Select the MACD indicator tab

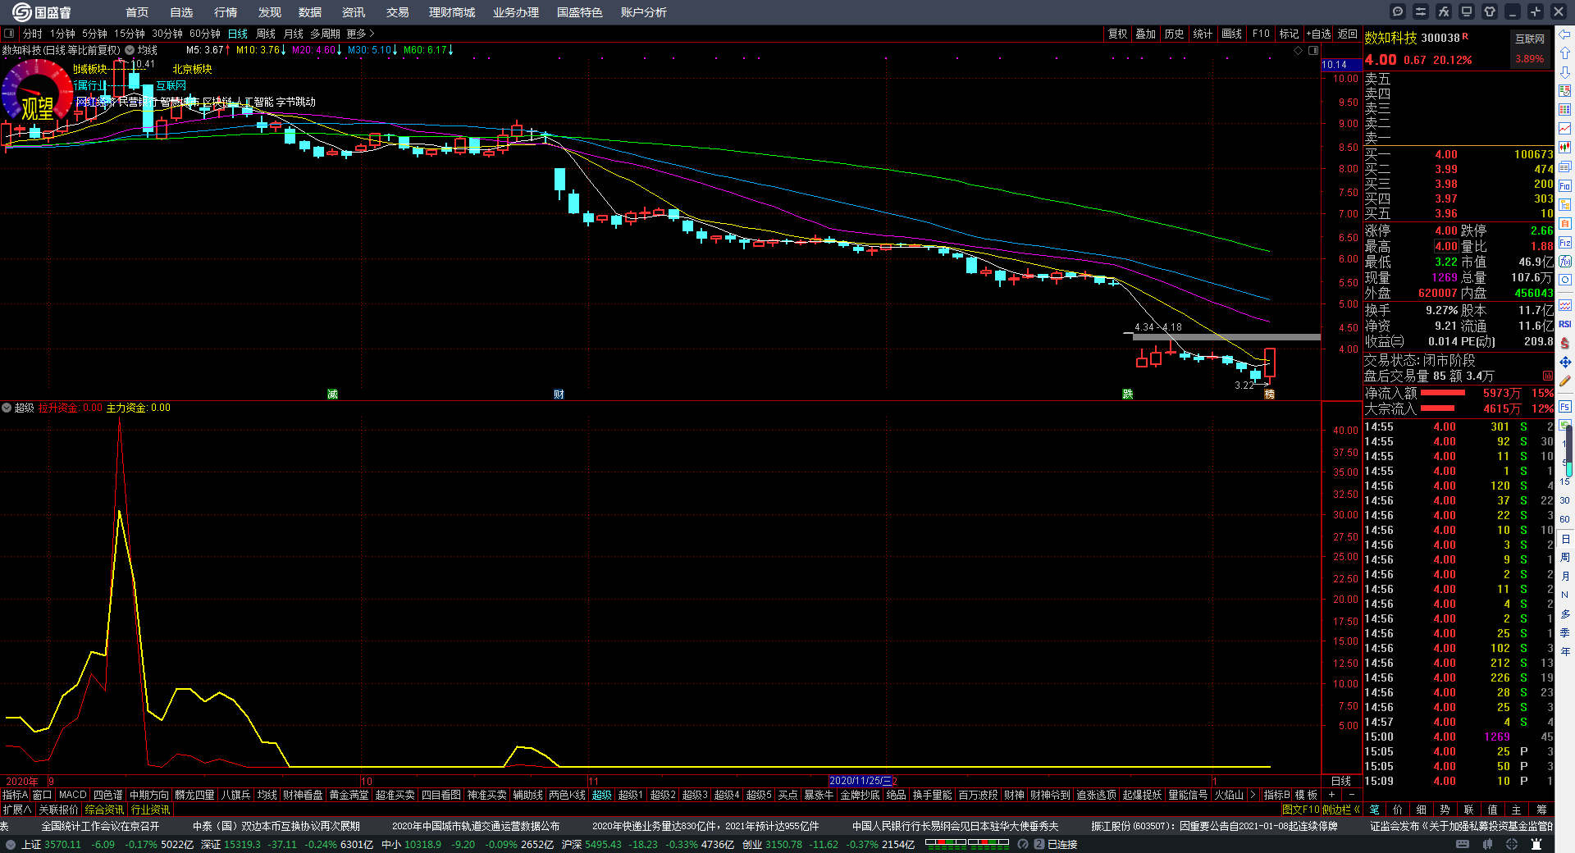[x=72, y=795]
